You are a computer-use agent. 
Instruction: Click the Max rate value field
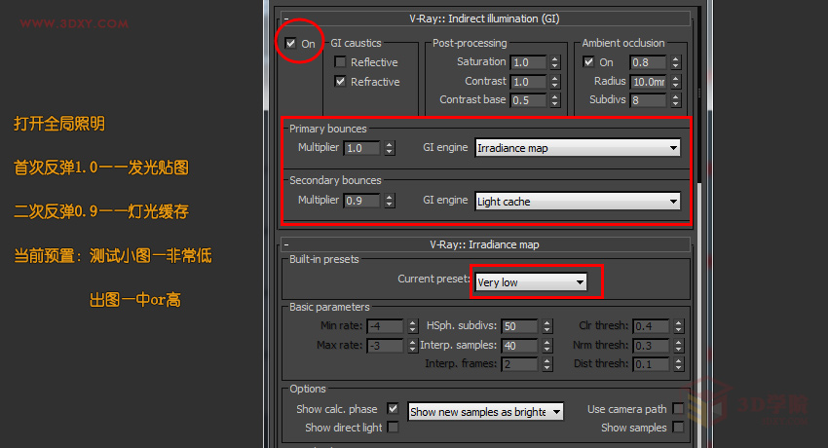click(386, 346)
